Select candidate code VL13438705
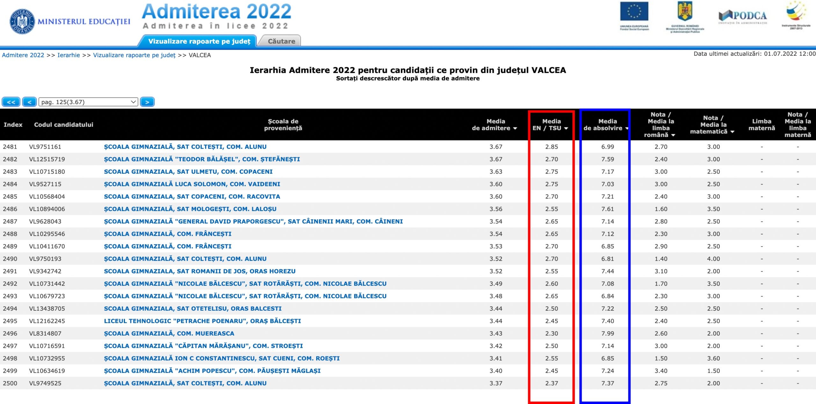This screenshot has width=816, height=404. pos(47,308)
